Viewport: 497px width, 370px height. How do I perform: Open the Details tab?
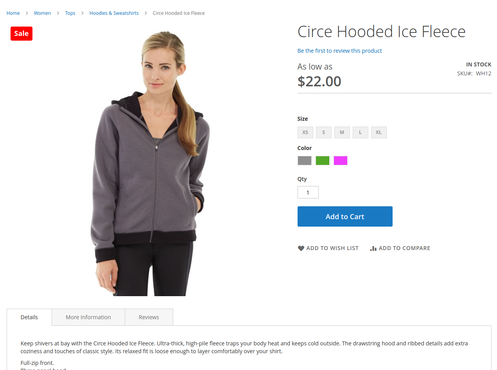(x=29, y=317)
